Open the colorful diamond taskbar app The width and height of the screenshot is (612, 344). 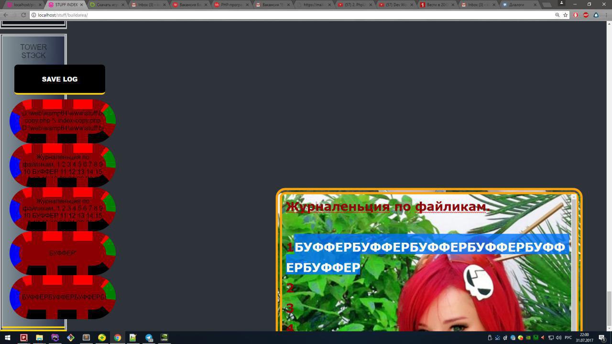71,337
